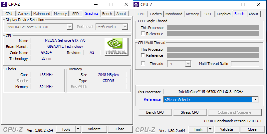Close the Graphics CPU-Z window via X

click(x=126, y=4)
